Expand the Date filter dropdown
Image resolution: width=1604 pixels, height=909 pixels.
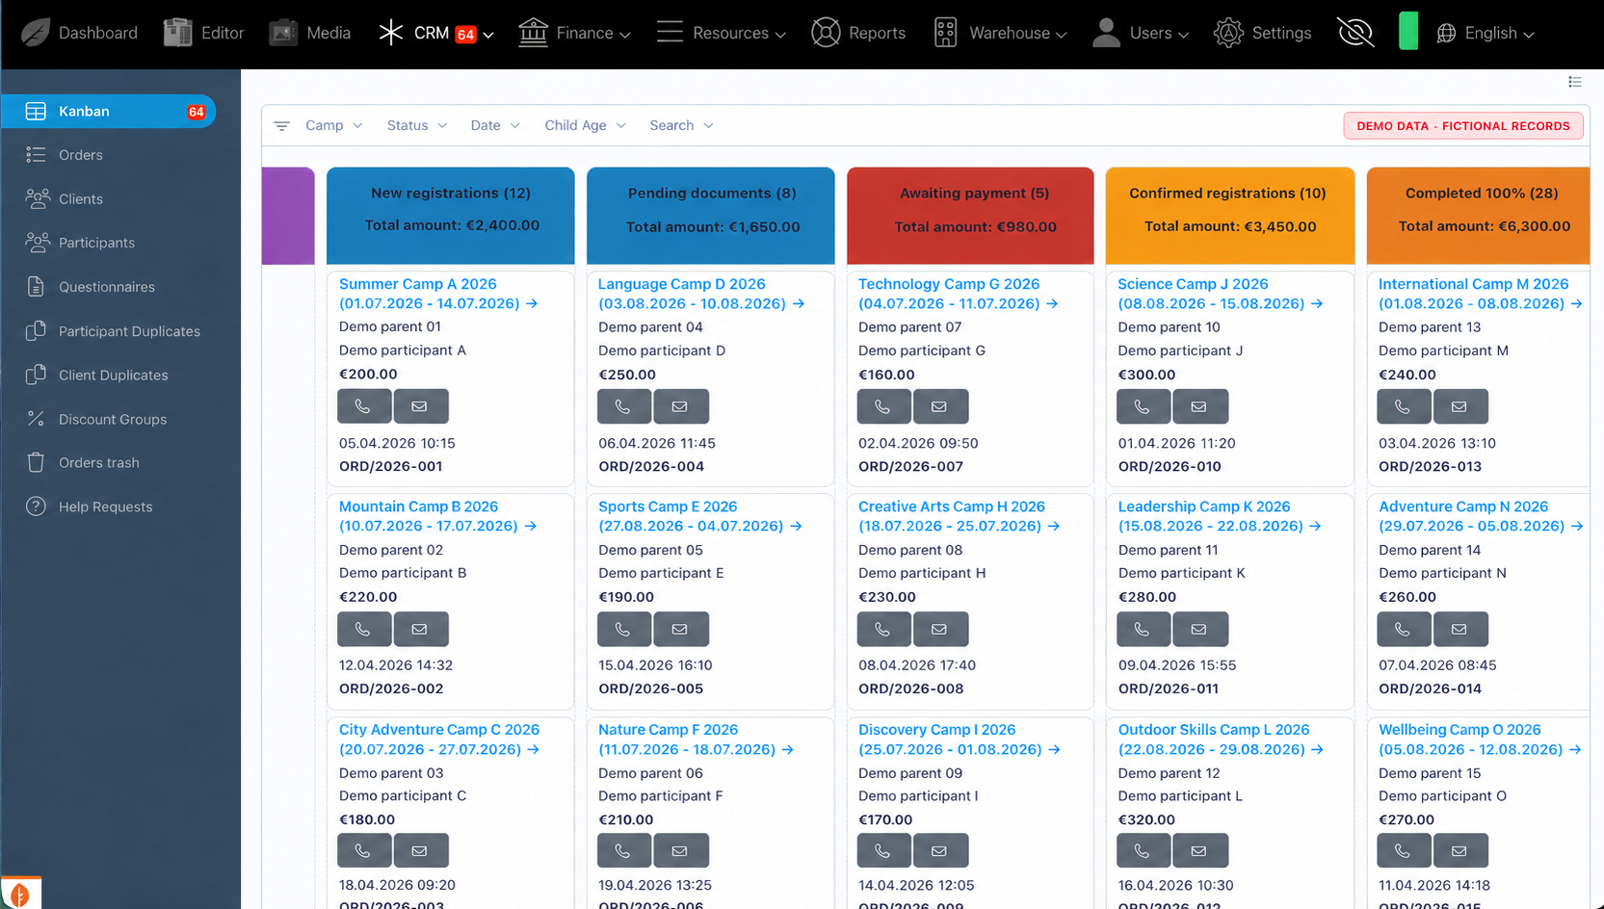[494, 126]
